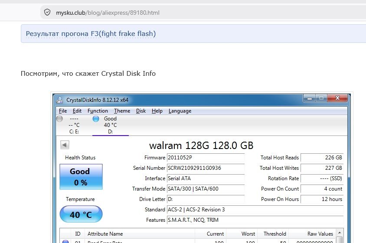Click the Health Status label
Image resolution: width=366 pixels, height=243 pixels.
pyautogui.click(x=80, y=158)
